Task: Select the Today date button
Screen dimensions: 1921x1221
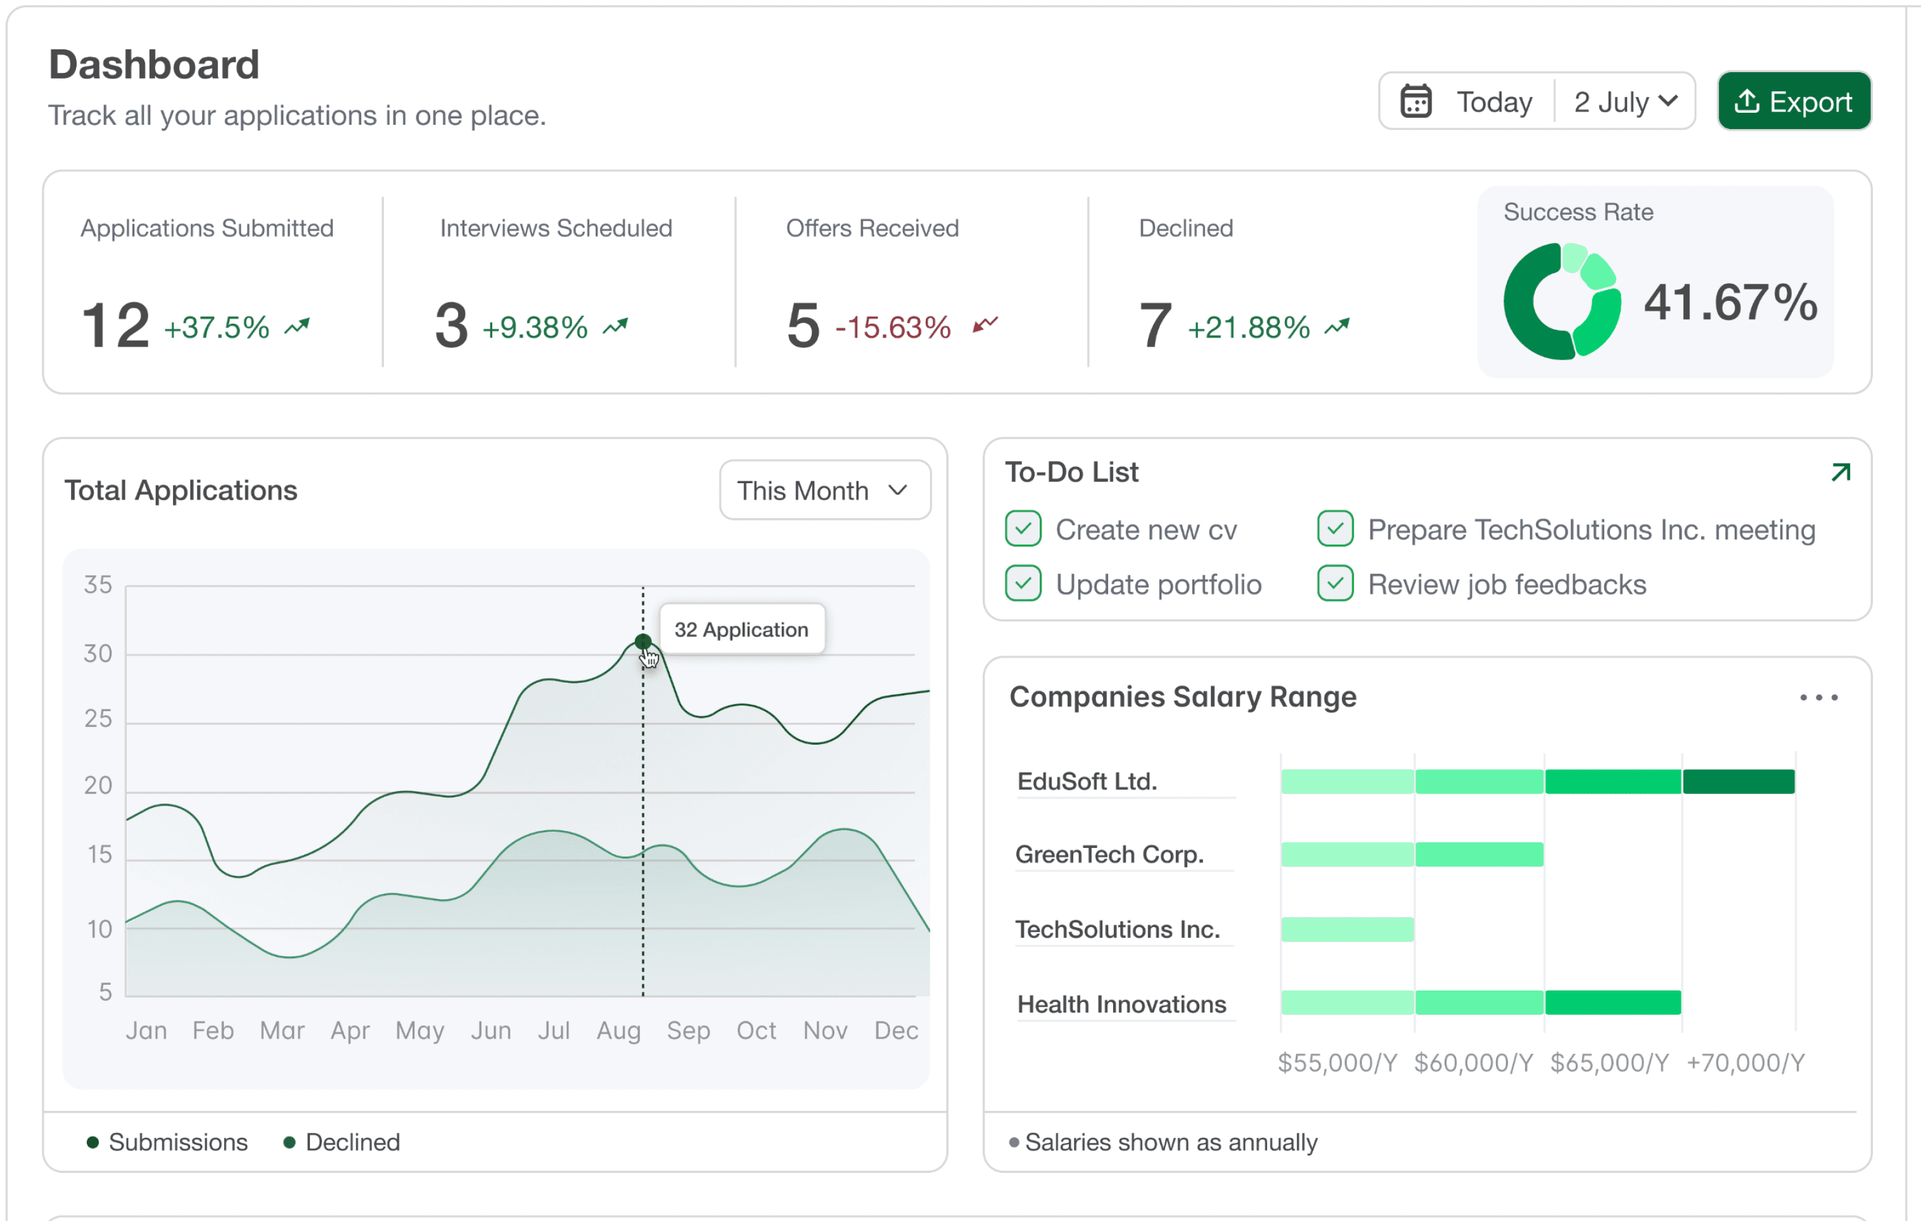Action: pos(1493,101)
